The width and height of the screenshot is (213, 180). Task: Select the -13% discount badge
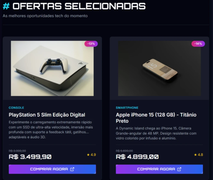pos(91,44)
